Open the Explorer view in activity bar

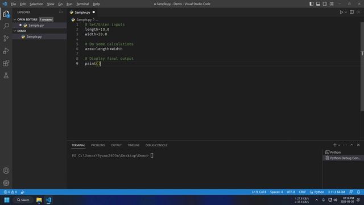[x=6, y=14]
